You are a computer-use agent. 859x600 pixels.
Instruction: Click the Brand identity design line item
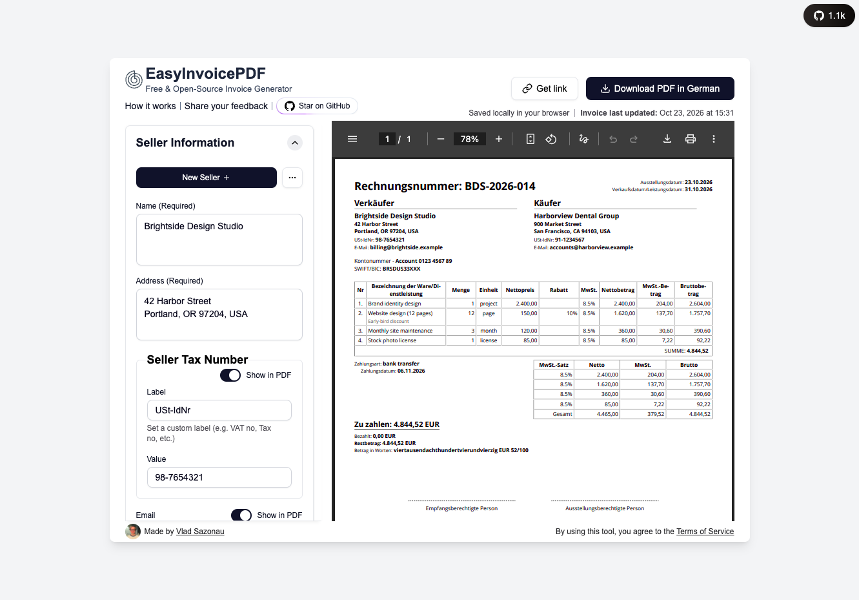tap(394, 304)
